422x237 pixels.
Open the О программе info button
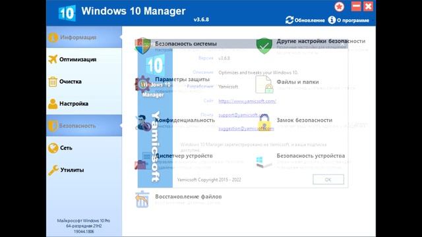click(x=349, y=20)
